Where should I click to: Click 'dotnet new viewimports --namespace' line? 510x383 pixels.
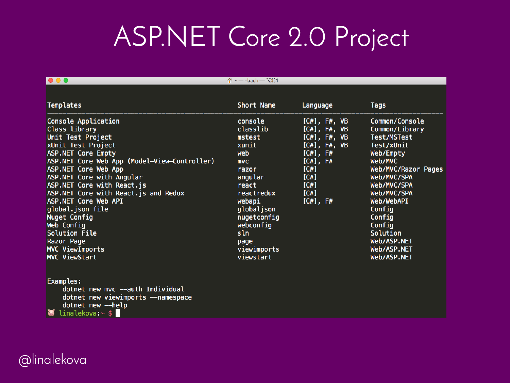[x=127, y=298]
